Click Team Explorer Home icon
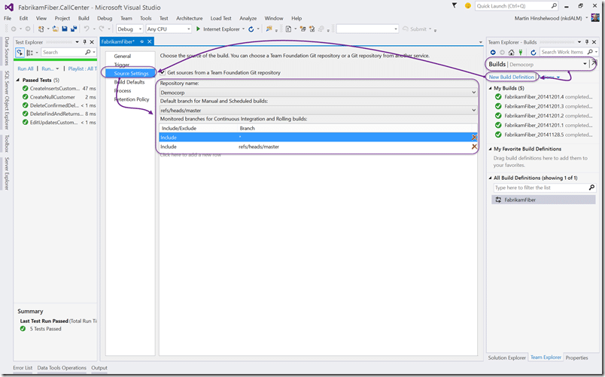This screenshot has width=605, height=377. [x=511, y=52]
